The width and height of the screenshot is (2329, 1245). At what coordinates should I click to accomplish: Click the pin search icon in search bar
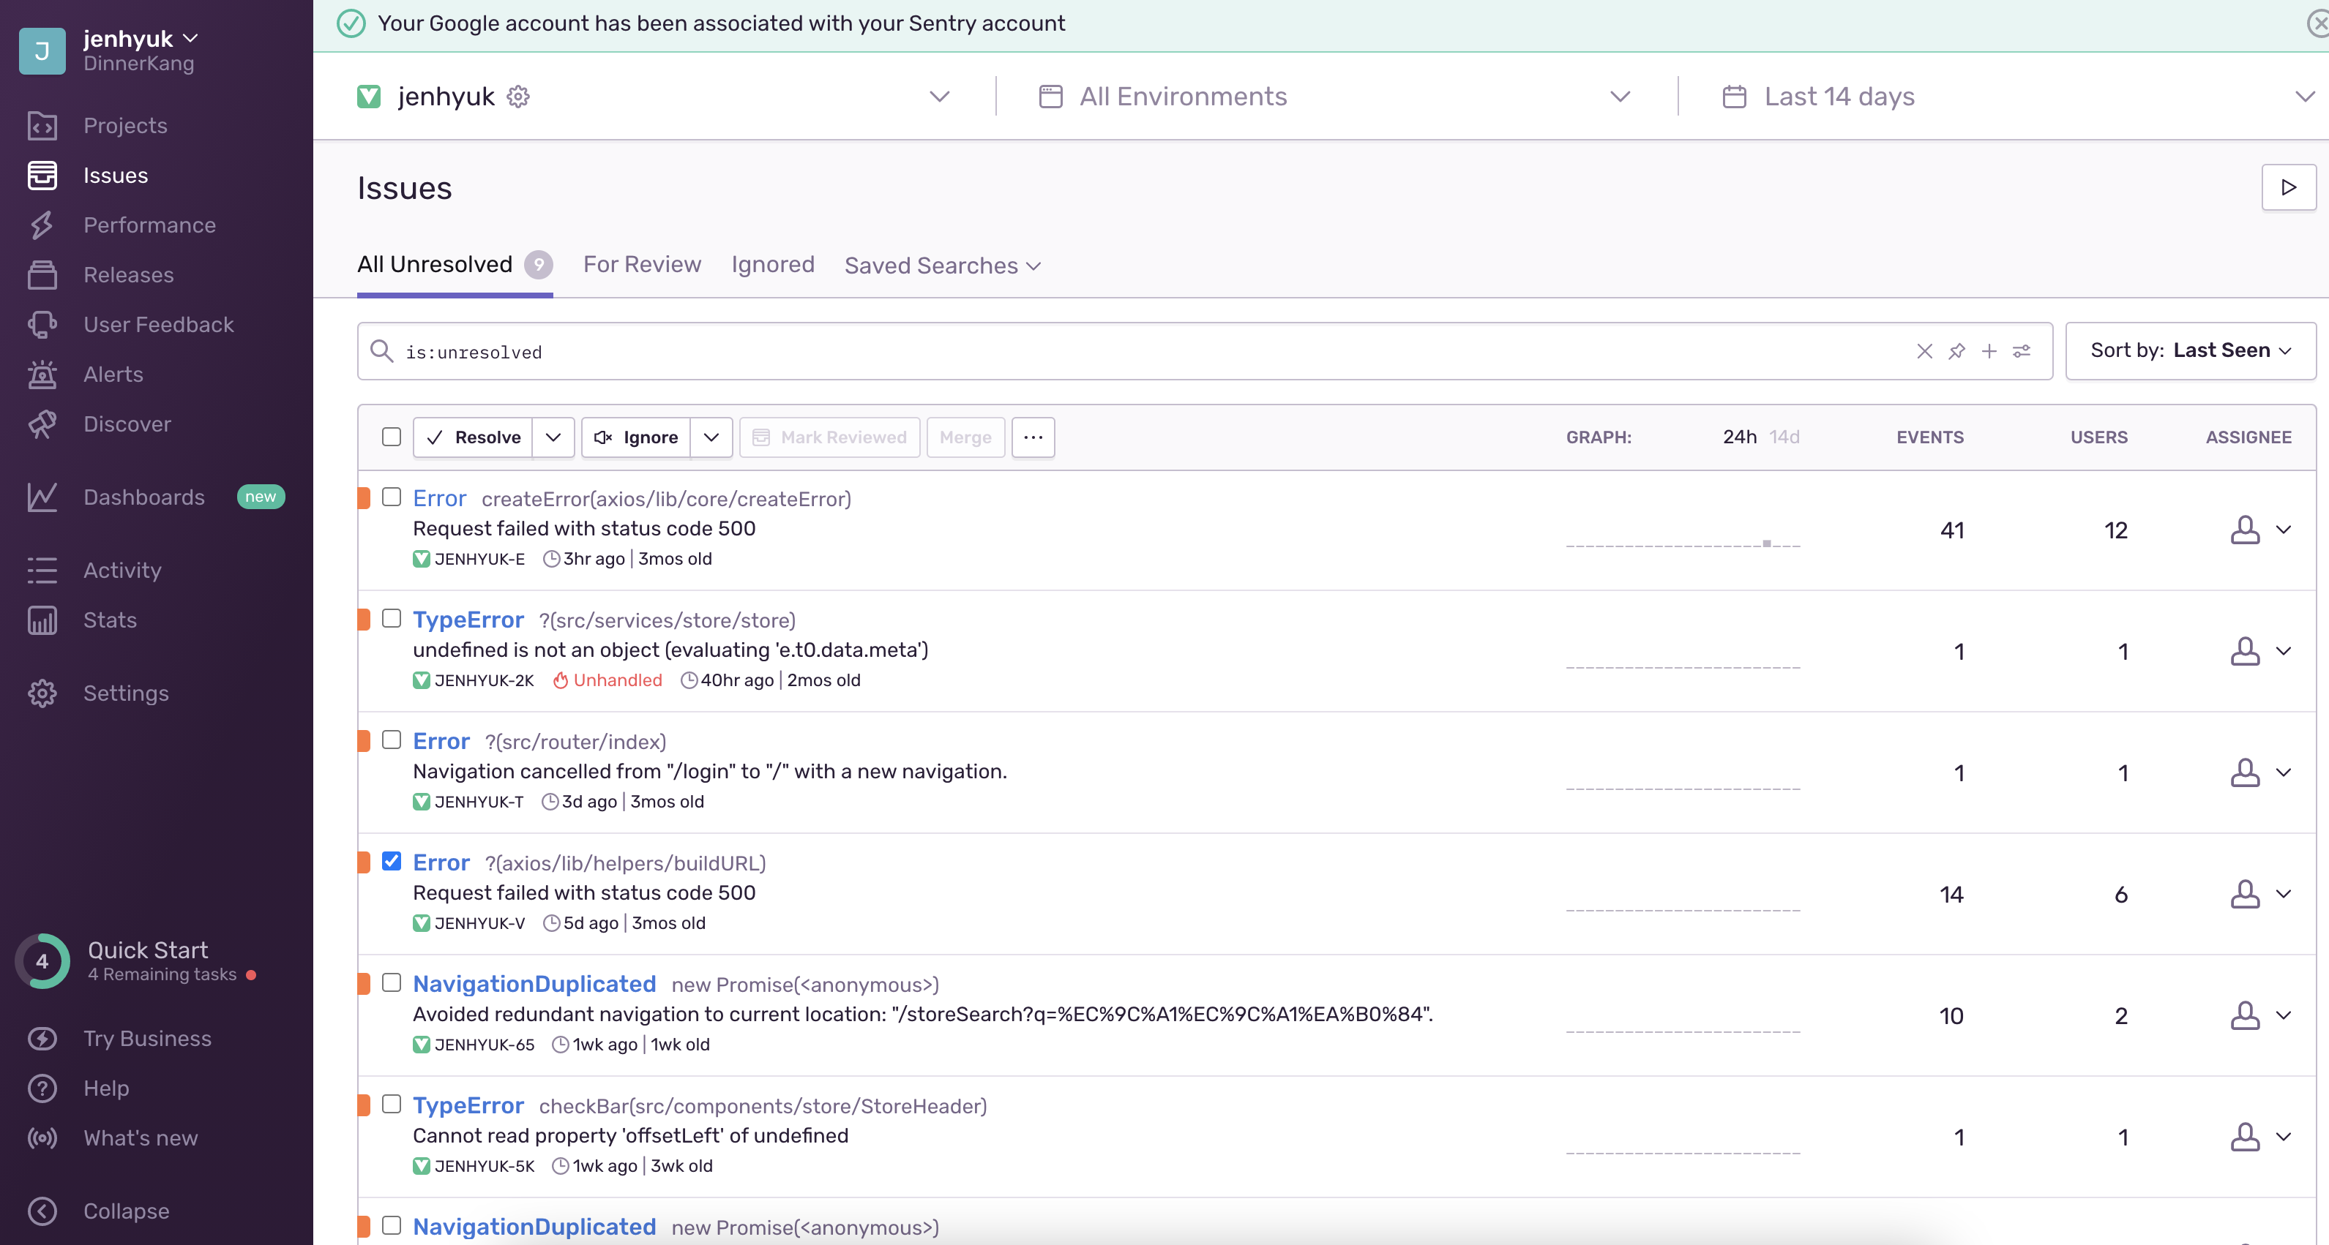[1956, 351]
